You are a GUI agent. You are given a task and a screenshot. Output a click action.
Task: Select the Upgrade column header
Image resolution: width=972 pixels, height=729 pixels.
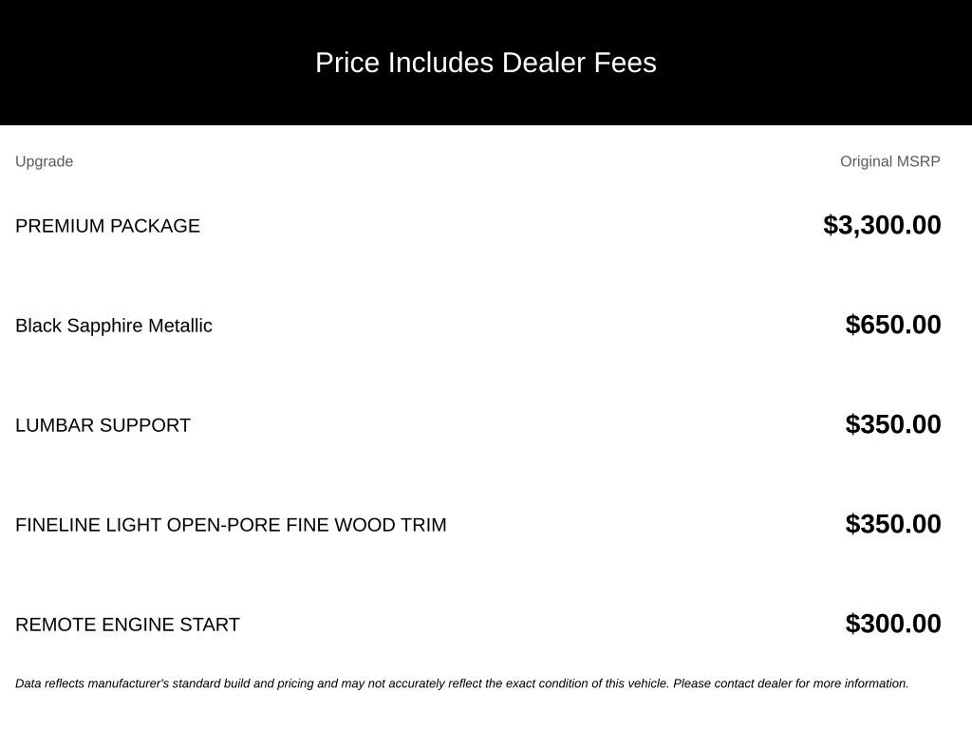pos(44,161)
